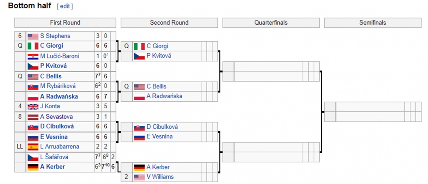The height and width of the screenshot is (184, 428).
Task: Click the Italian flag next to C Giorgi in First Round
Action: pos(33,46)
